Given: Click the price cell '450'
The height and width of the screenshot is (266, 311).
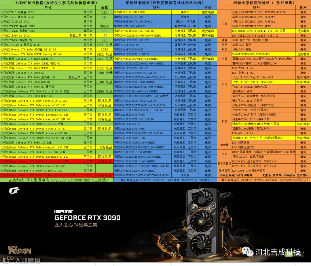Looking at the screenshot, I should (x=105, y=35).
